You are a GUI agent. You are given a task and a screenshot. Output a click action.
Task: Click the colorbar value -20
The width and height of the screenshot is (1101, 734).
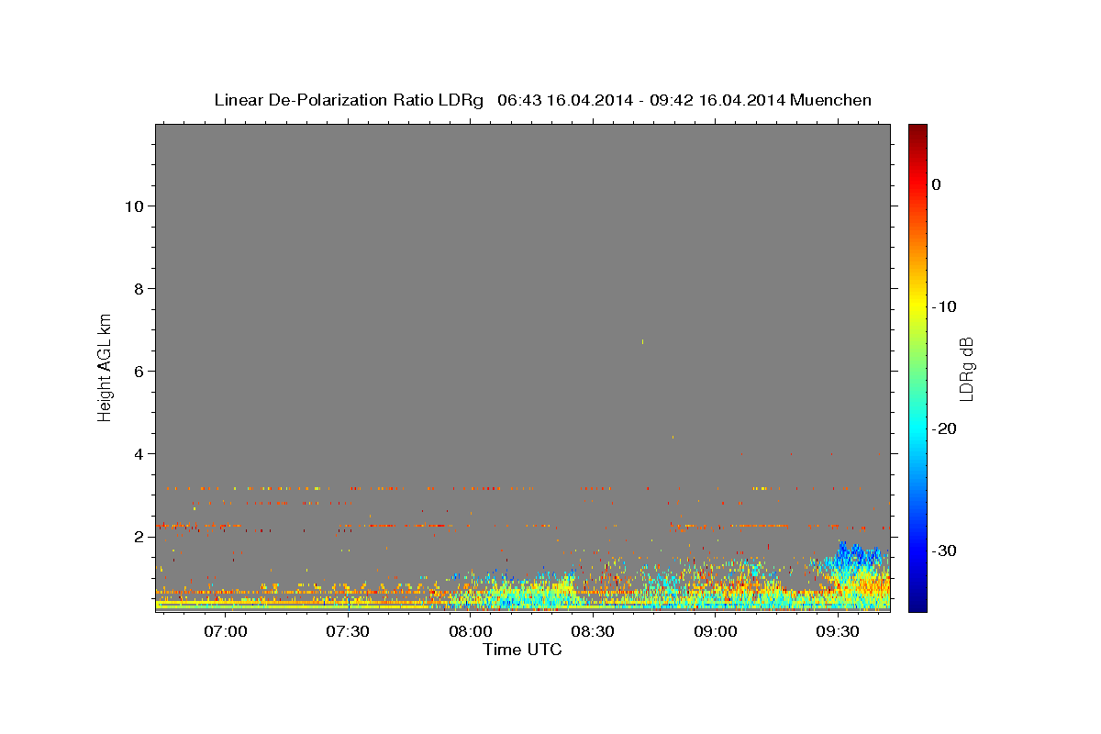[x=945, y=428]
